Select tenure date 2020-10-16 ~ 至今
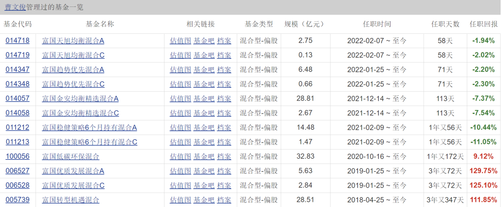 click(377, 156)
